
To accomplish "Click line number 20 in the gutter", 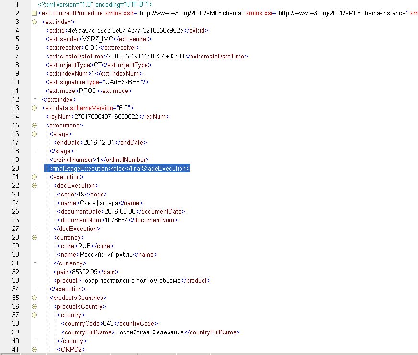I will [16, 168].
